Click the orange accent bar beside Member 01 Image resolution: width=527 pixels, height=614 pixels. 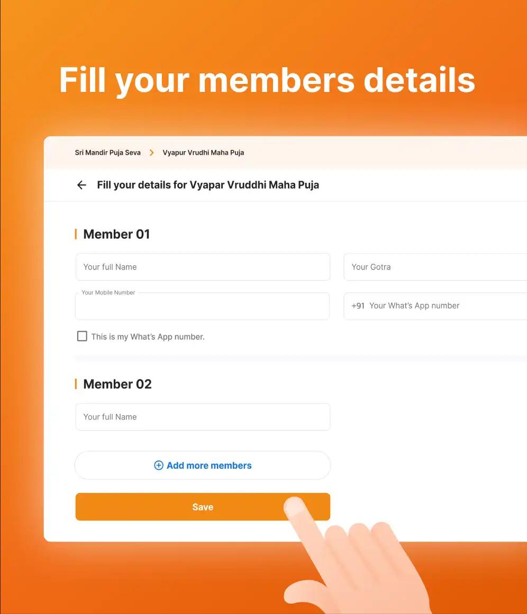click(76, 234)
